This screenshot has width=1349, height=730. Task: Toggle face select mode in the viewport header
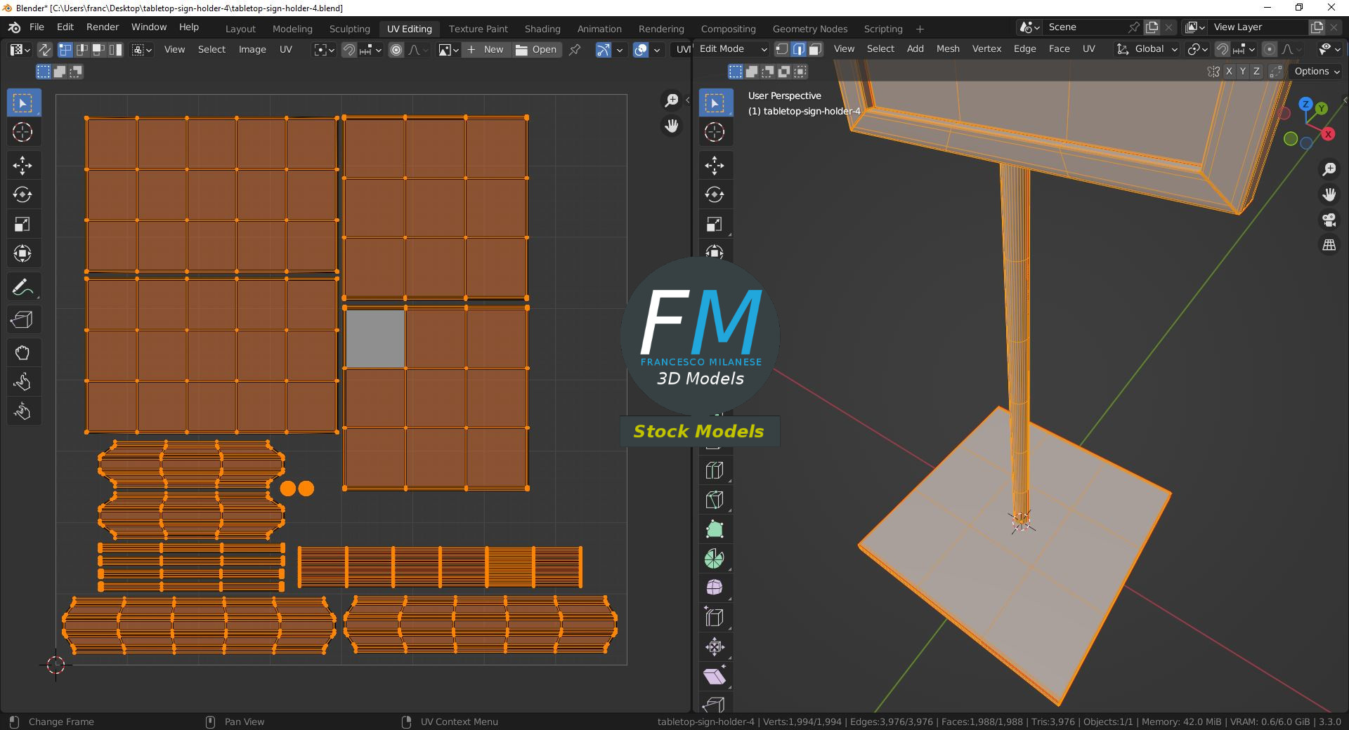click(x=814, y=49)
